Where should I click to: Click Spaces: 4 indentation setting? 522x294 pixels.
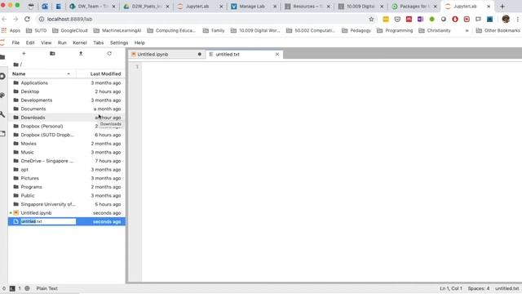coord(479,288)
